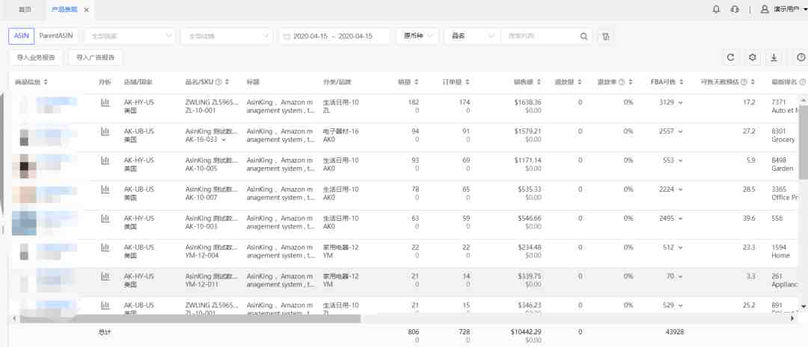The width and height of the screenshot is (808, 347).
Task: Show help for 退款率 column
Action: [622, 82]
